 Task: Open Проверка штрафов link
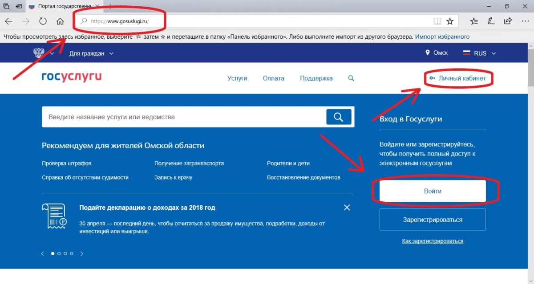pyautogui.click(x=67, y=164)
